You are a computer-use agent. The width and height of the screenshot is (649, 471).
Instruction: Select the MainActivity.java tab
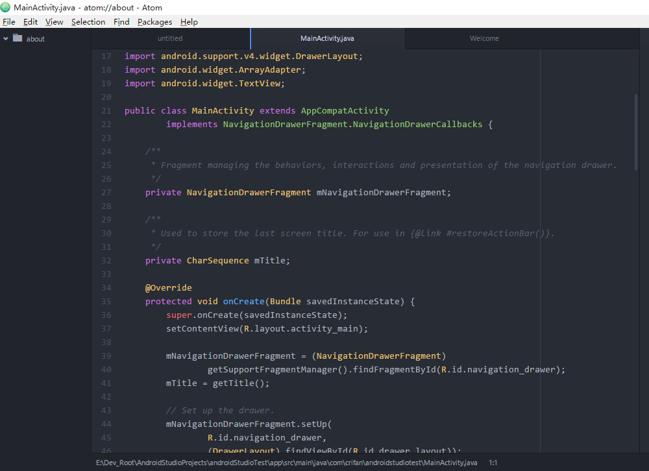(x=327, y=38)
